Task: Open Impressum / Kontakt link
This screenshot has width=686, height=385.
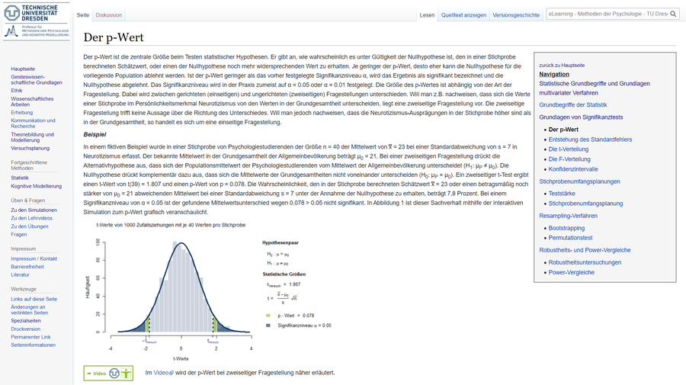Action: click(34, 258)
